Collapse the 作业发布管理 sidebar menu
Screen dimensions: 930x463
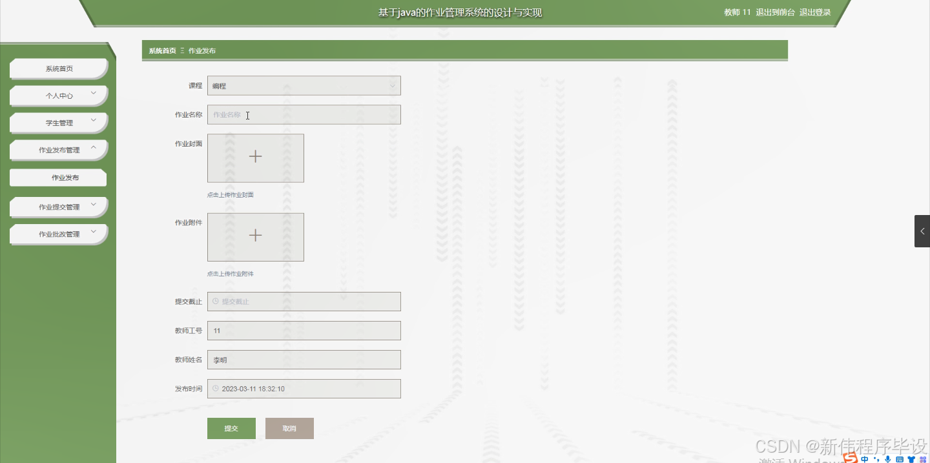click(x=59, y=150)
